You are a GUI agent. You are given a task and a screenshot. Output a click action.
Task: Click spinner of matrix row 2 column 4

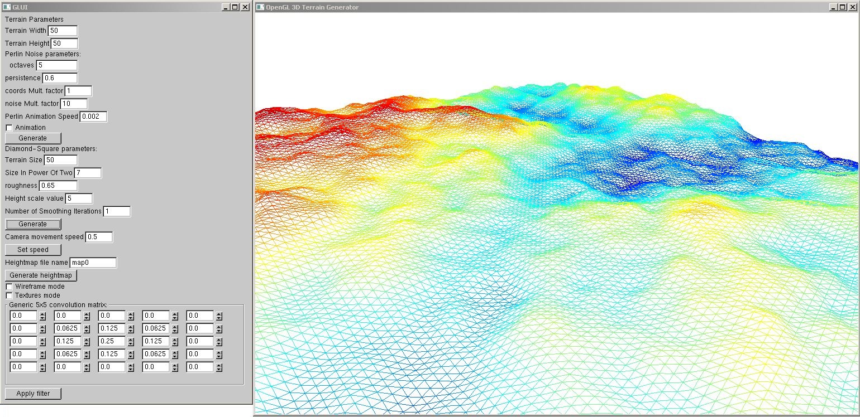[175, 329]
